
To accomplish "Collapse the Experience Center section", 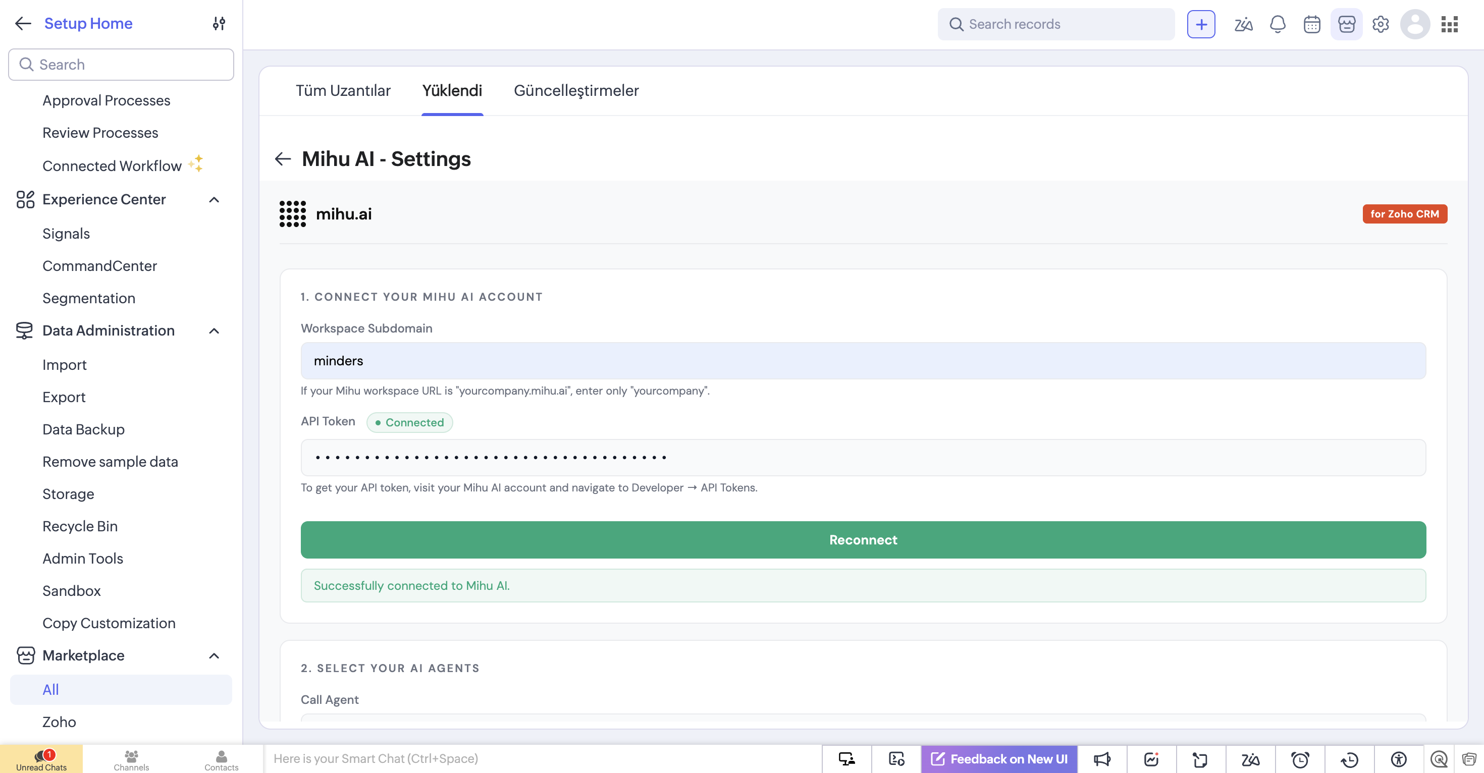I will point(214,199).
